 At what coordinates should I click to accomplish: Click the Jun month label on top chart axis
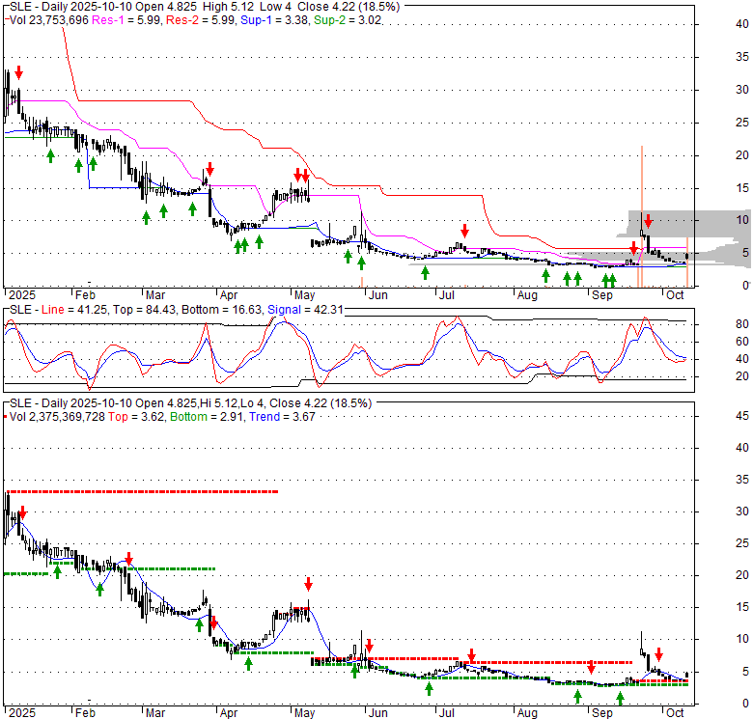click(x=379, y=295)
